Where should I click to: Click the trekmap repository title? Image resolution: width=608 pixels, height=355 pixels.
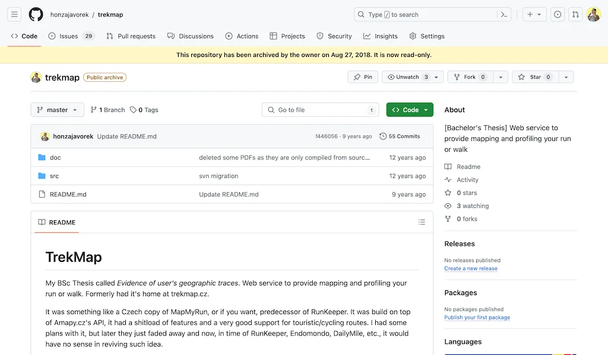tap(62, 77)
